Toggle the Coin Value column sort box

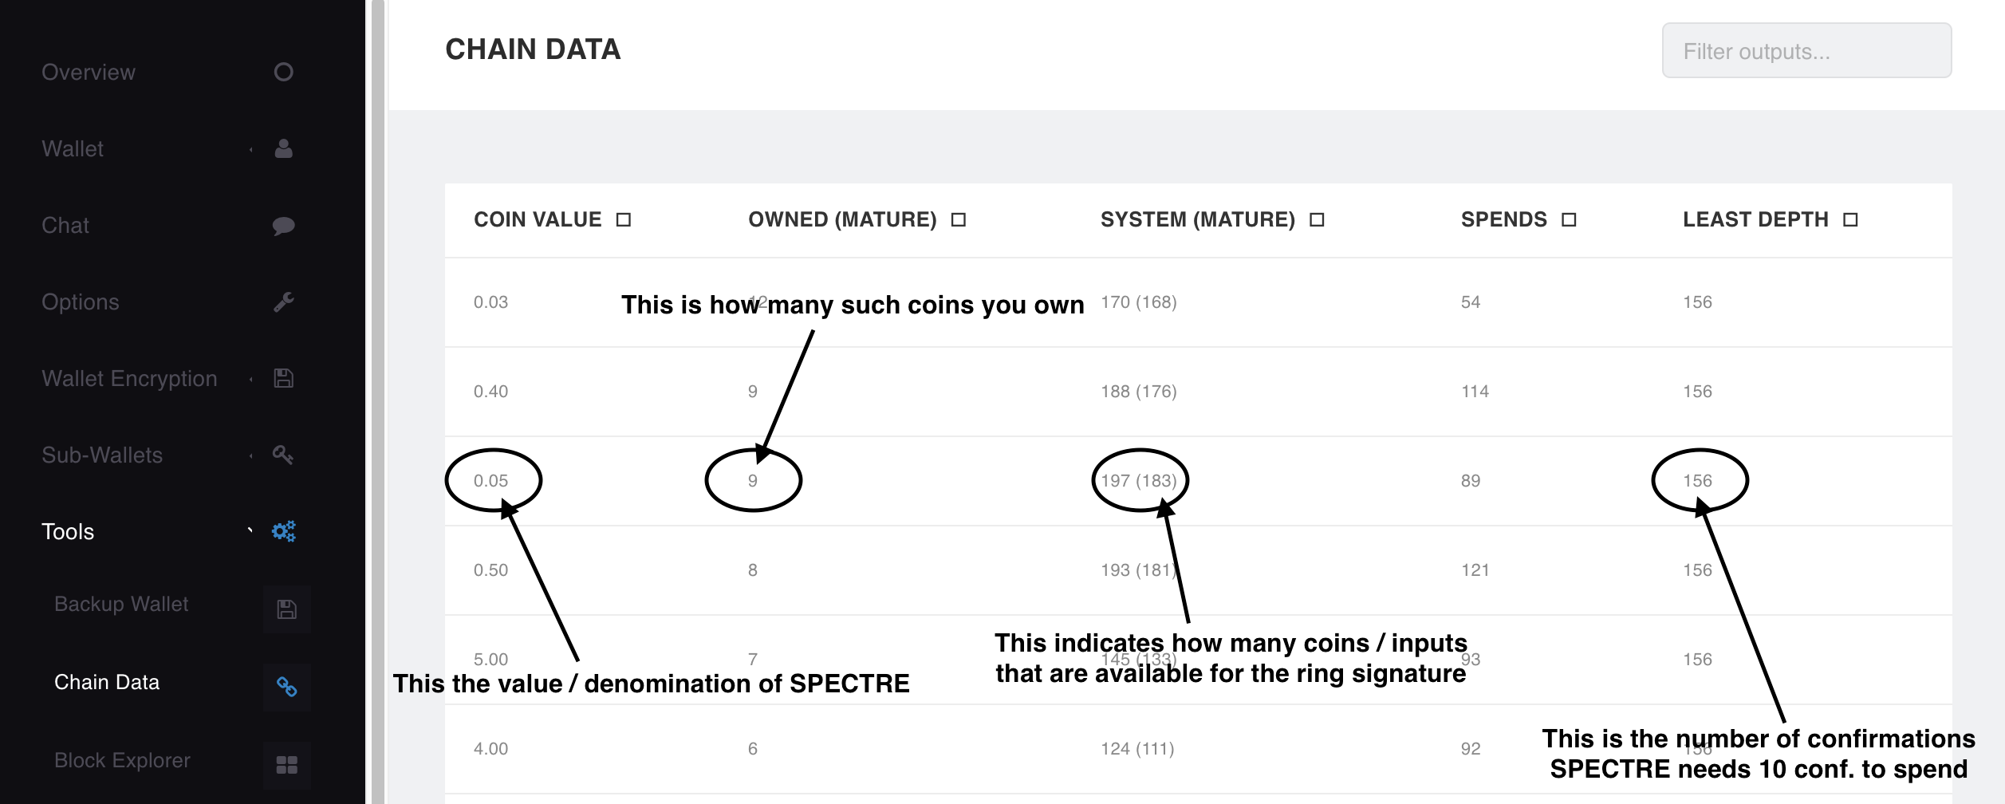point(624,220)
